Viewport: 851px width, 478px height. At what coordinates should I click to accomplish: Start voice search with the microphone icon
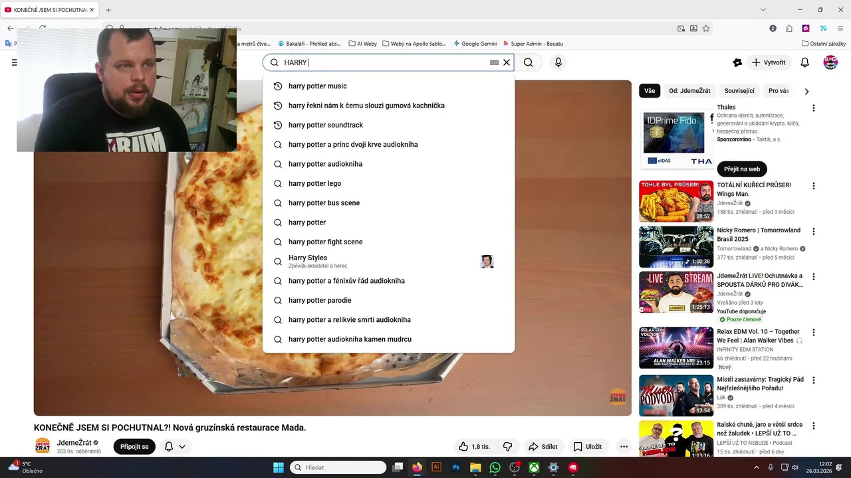[x=558, y=62]
